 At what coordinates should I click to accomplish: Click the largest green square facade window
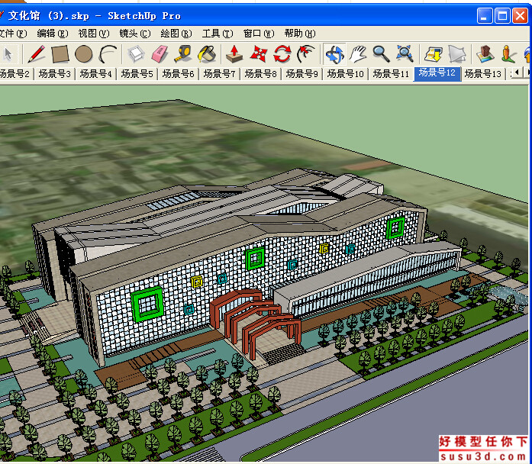(147, 304)
